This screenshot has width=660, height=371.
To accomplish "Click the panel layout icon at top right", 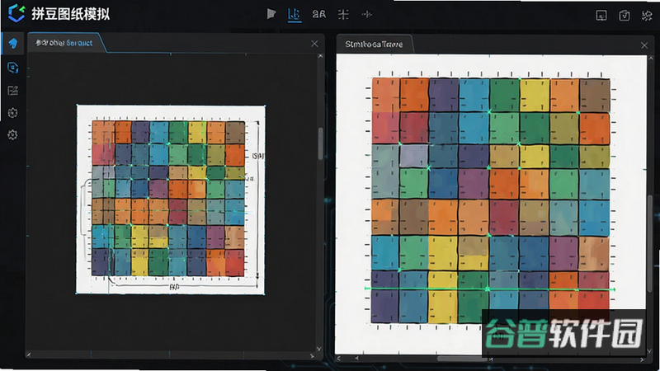I will click(601, 16).
